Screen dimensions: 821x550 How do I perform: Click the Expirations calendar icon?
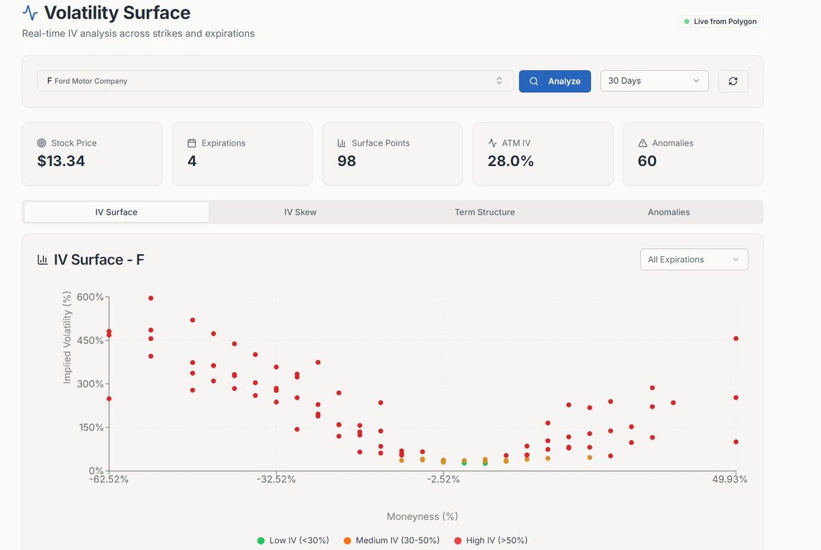(192, 143)
